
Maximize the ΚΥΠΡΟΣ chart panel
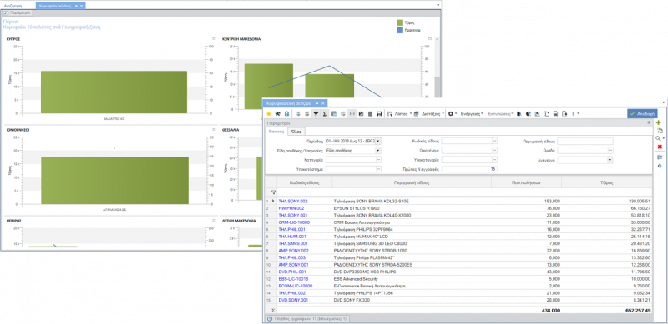tap(214, 38)
